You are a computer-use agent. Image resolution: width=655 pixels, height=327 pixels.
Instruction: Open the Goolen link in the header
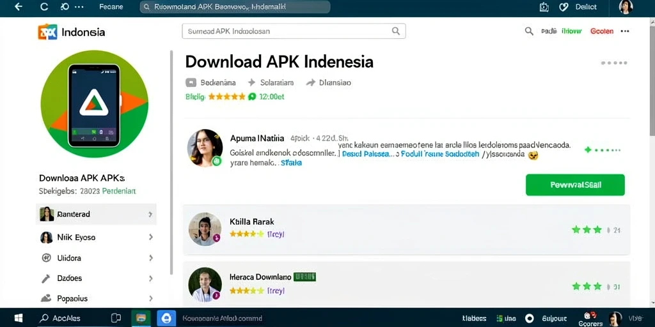[x=601, y=31]
